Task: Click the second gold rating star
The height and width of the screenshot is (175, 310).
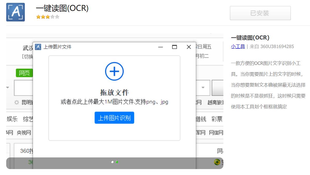Action: 43,17
